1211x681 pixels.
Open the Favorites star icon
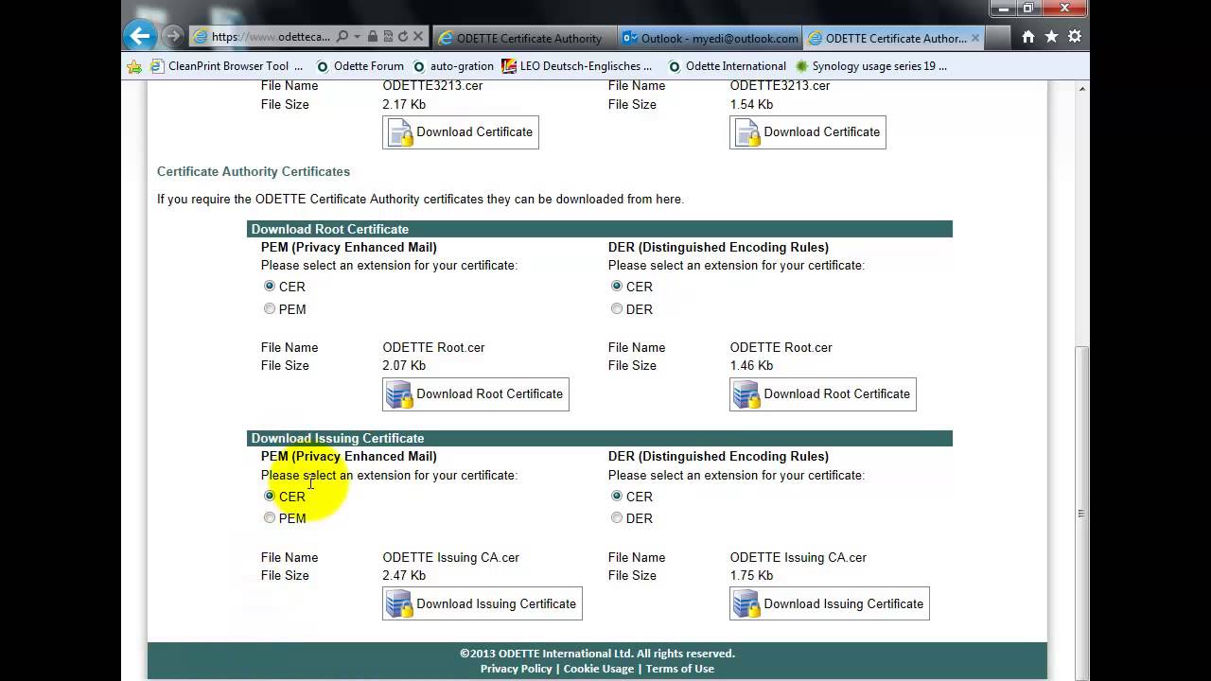coord(1051,37)
